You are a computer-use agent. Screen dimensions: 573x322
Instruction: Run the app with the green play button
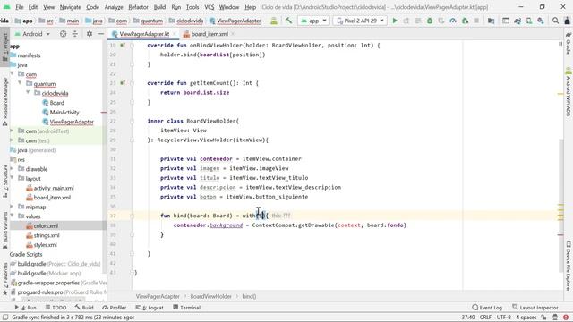395,21
